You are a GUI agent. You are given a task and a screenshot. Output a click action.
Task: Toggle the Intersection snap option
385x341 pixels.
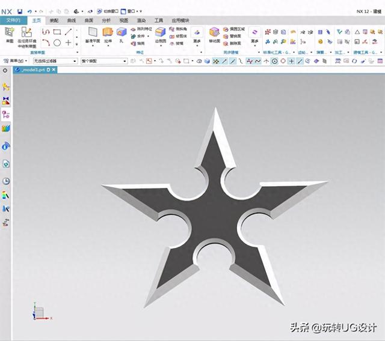(266, 61)
